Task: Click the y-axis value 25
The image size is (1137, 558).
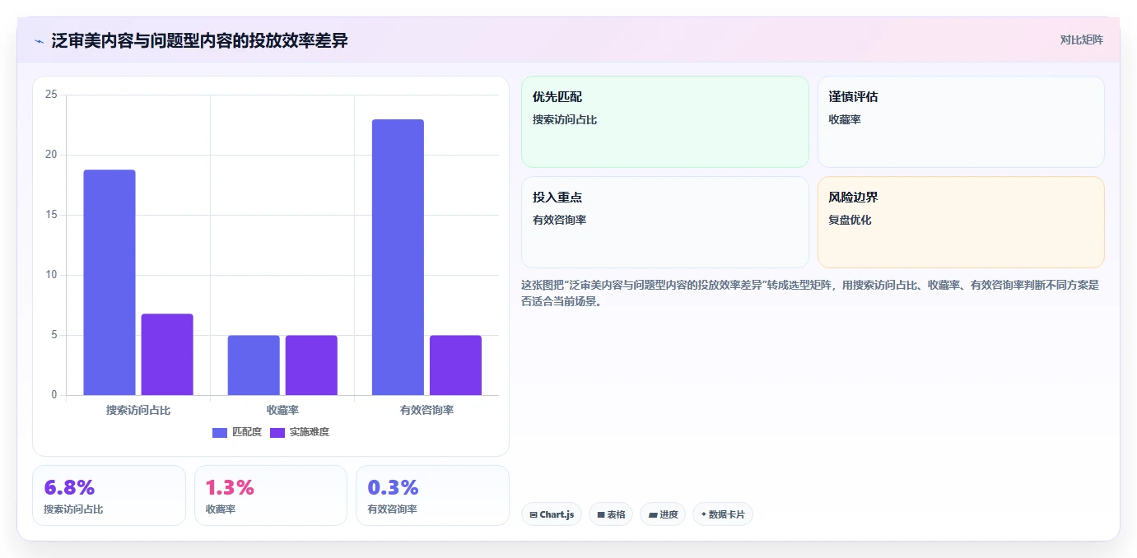Action: [51, 95]
